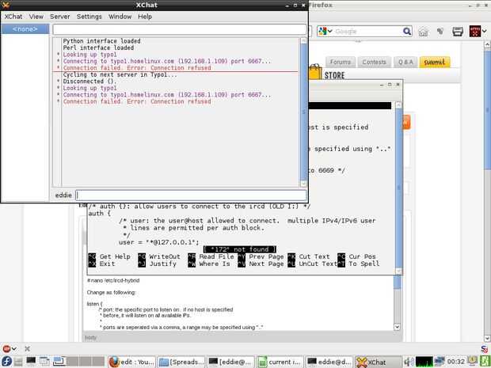
Task: Open the XChat Window menu
Action: coord(120,16)
